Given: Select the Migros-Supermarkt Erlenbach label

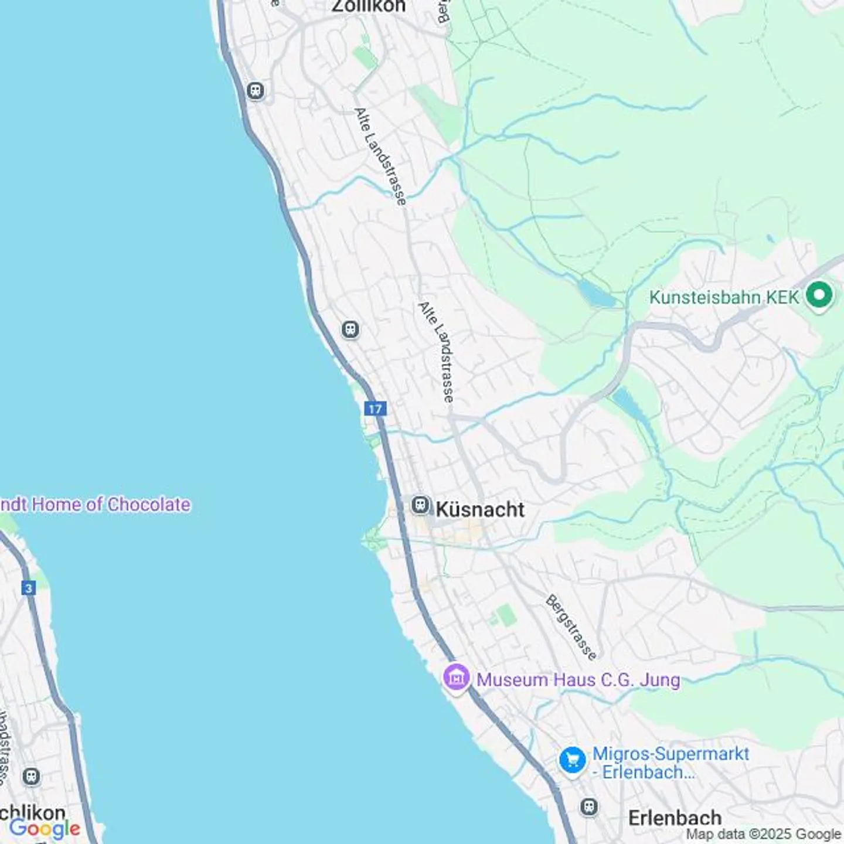Looking at the screenshot, I should coord(669,763).
